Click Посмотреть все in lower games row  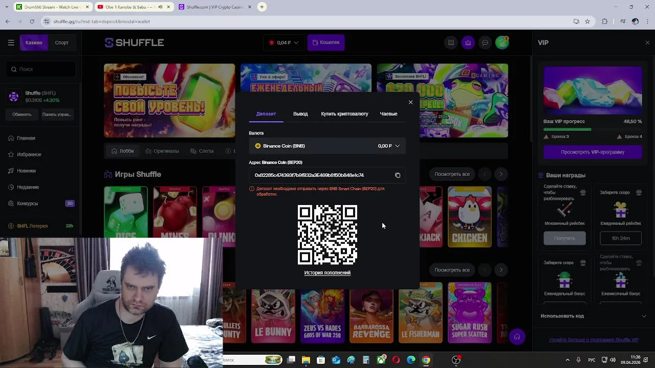452,270
